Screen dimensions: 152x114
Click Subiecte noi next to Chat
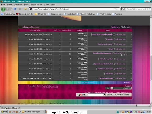tap(120, 49)
